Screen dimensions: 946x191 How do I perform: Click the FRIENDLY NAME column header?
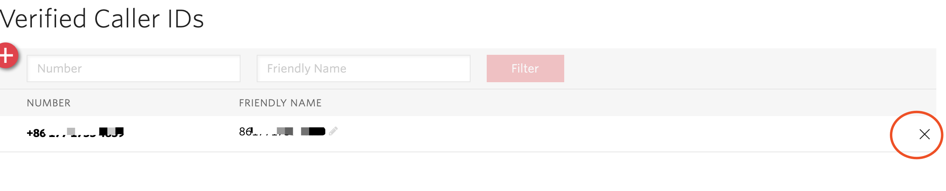(x=280, y=103)
